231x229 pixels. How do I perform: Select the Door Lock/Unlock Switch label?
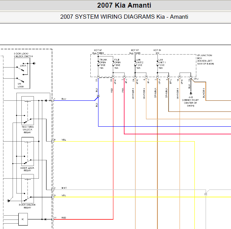pyautogui.click(x=23, y=55)
